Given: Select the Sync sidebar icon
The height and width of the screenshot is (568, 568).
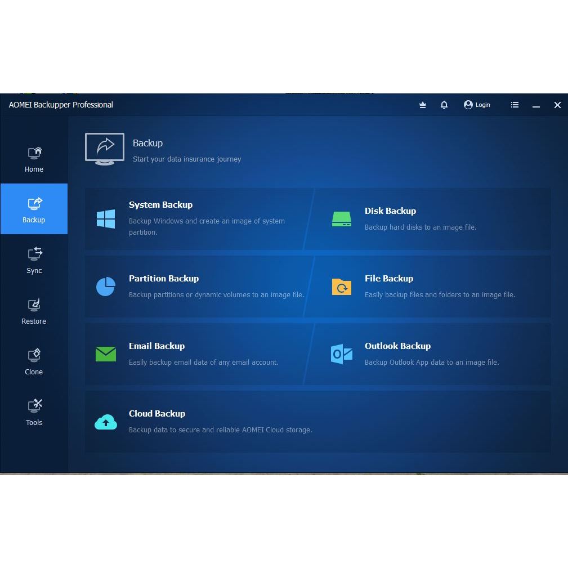Looking at the screenshot, I should (35, 254).
